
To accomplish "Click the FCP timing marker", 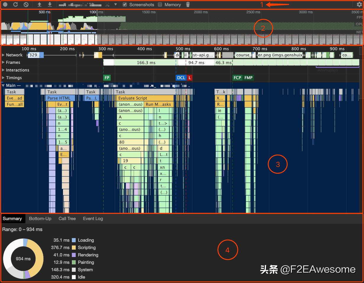I will pyautogui.click(x=237, y=78).
